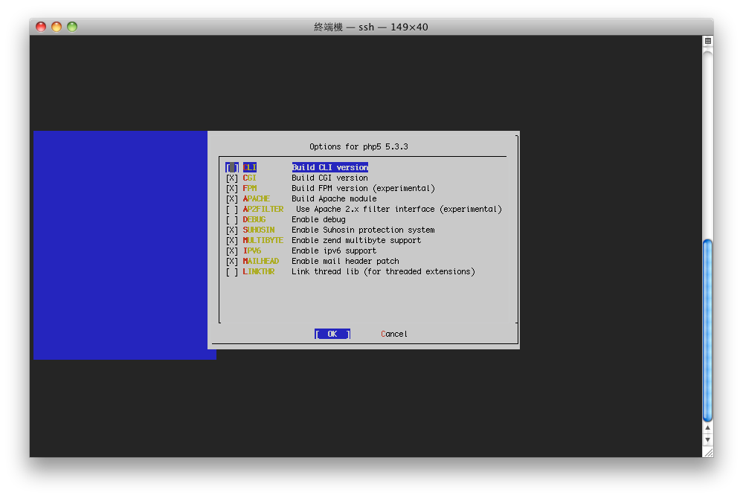Close the terminal window with red button
This screenshot has width=743, height=498.
(x=41, y=27)
